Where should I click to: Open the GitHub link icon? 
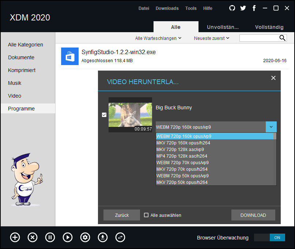pos(232,8)
